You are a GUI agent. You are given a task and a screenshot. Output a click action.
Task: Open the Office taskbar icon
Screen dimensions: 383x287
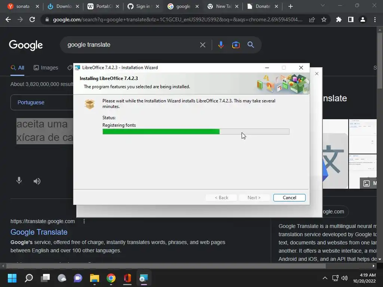[x=127, y=278]
